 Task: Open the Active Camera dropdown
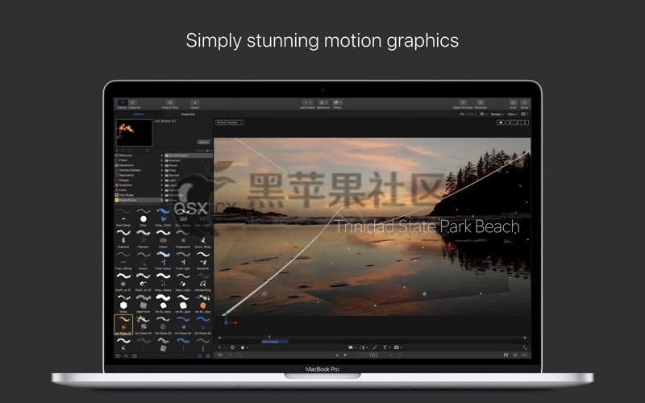pyautogui.click(x=229, y=123)
